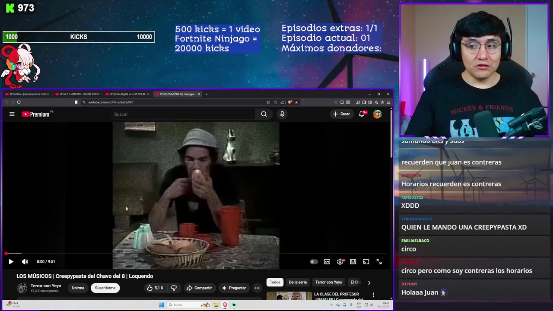Select the De la serie chip
Screen dimensions: 553x311
point(298,282)
